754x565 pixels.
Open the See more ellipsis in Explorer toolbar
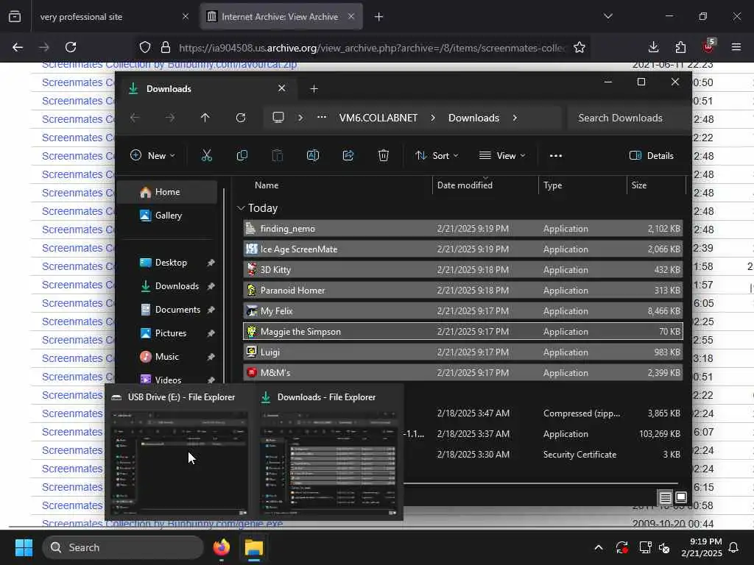point(556,156)
